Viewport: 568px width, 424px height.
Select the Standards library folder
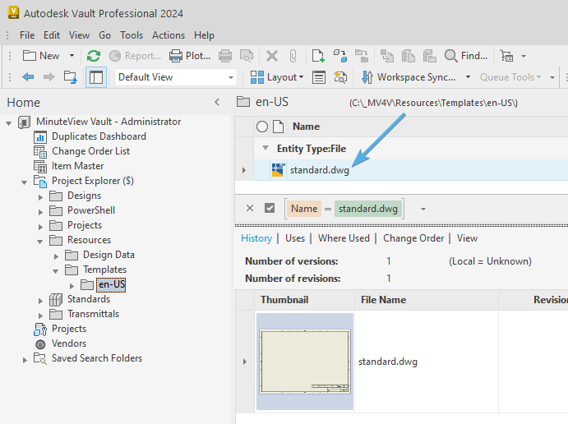pyautogui.click(x=89, y=299)
